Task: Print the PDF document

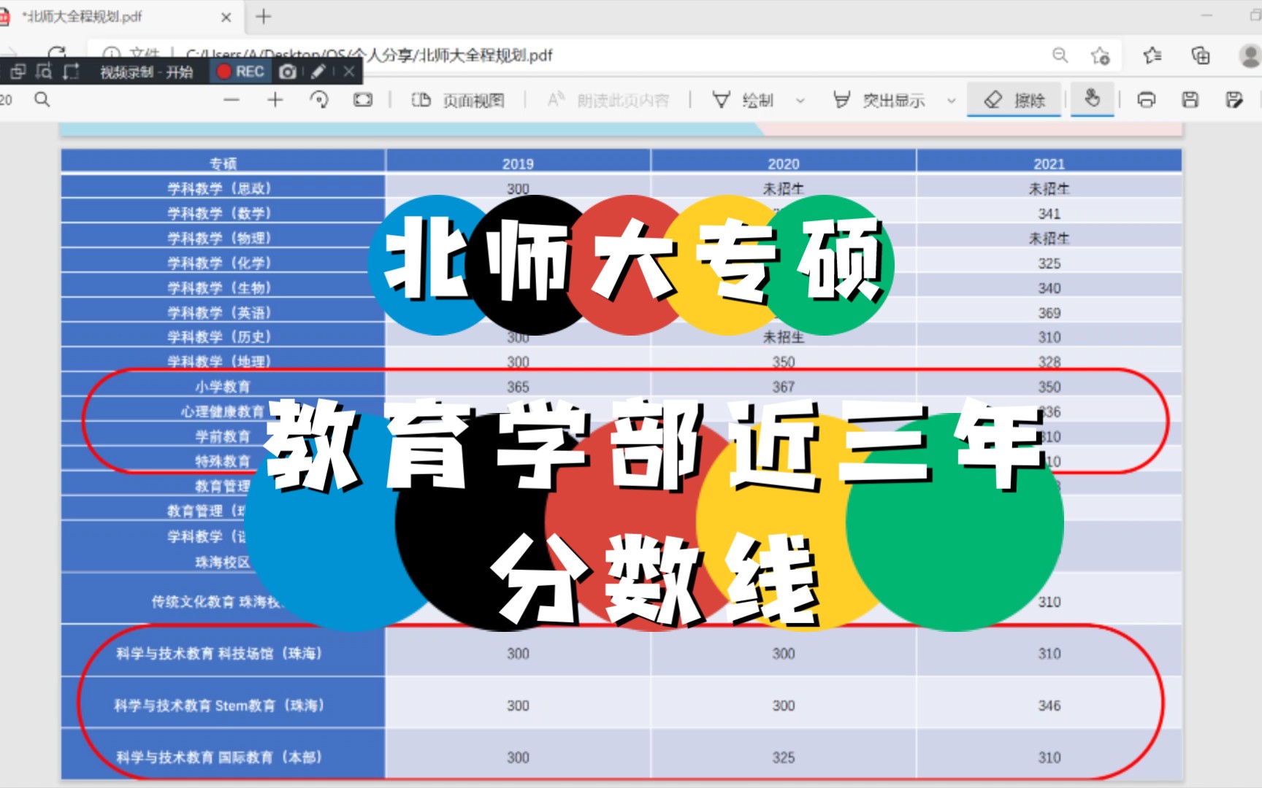Action: click(1147, 100)
